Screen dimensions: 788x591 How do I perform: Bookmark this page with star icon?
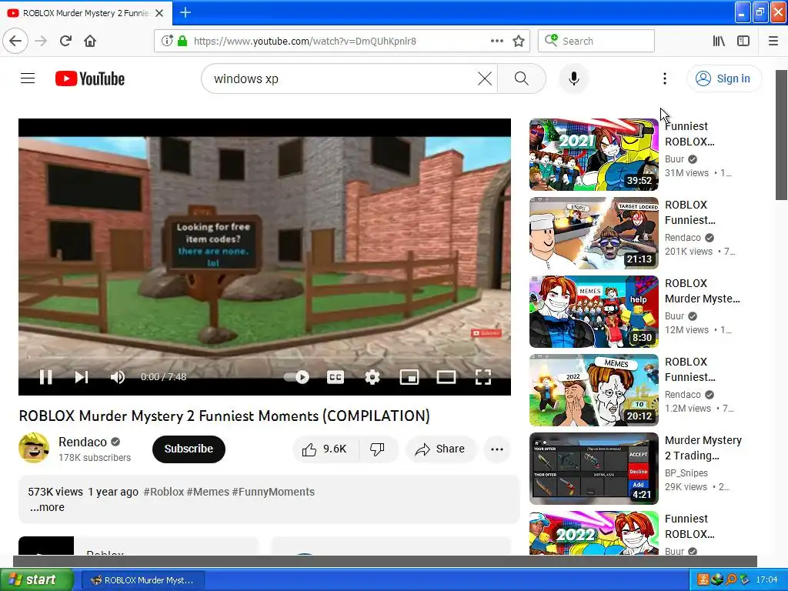(x=519, y=41)
